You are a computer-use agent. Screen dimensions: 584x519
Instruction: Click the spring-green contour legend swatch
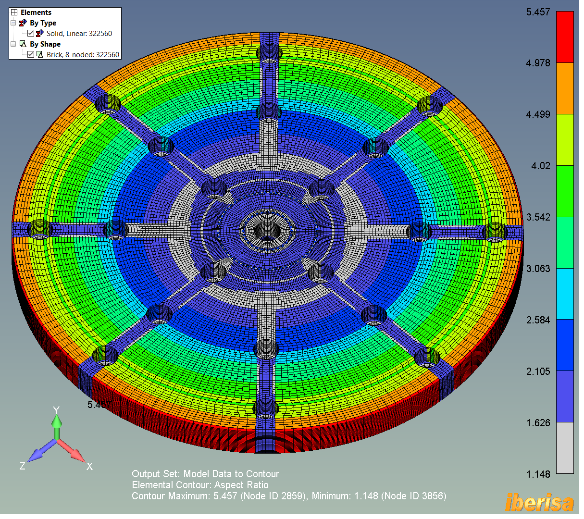[x=565, y=243]
